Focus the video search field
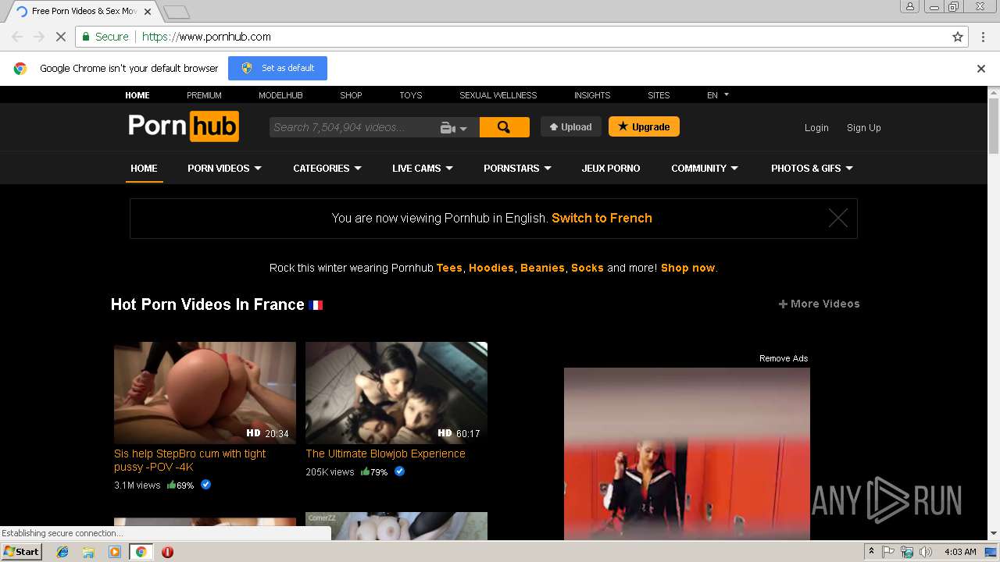The image size is (1000, 562). coord(352,127)
